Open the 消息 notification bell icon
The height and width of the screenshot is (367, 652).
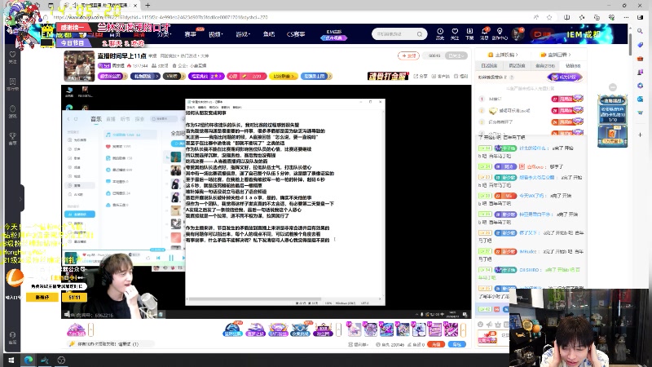[484, 33]
